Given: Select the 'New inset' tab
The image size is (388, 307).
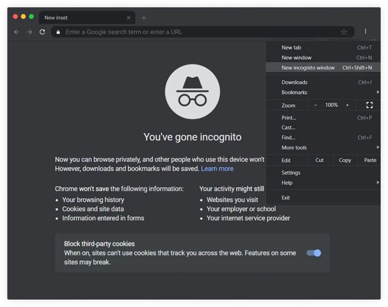Looking at the screenshot, I should point(87,18).
